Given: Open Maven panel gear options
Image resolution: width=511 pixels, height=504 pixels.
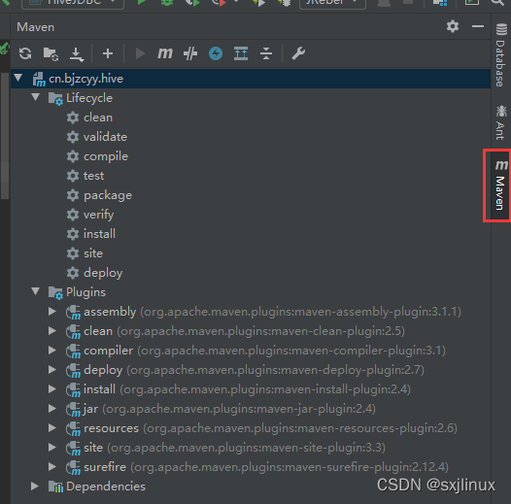Looking at the screenshot, I should tap(453, 26).
